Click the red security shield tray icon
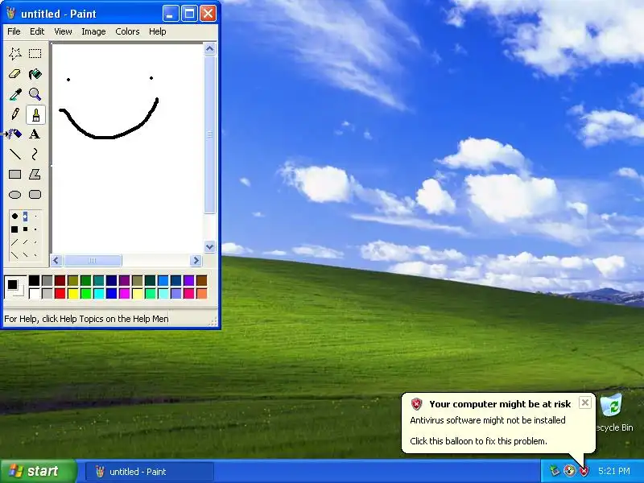The width and height of the screenshot is (644, 483). (x=584, y=471)
